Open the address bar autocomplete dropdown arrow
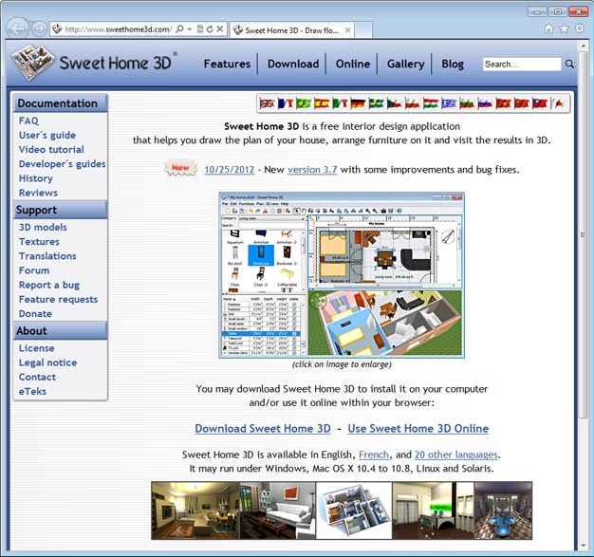 coord(190,29)
